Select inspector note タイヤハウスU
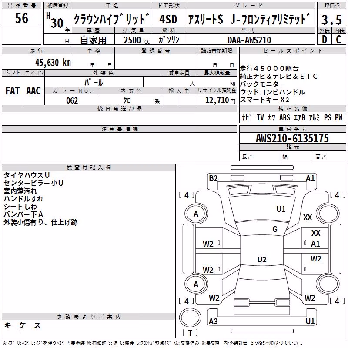348x348 pixels. click(27, 175)
